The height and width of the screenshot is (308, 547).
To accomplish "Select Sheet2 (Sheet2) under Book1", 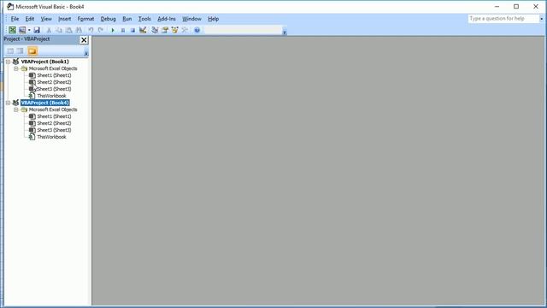I will tap(54, 82).
